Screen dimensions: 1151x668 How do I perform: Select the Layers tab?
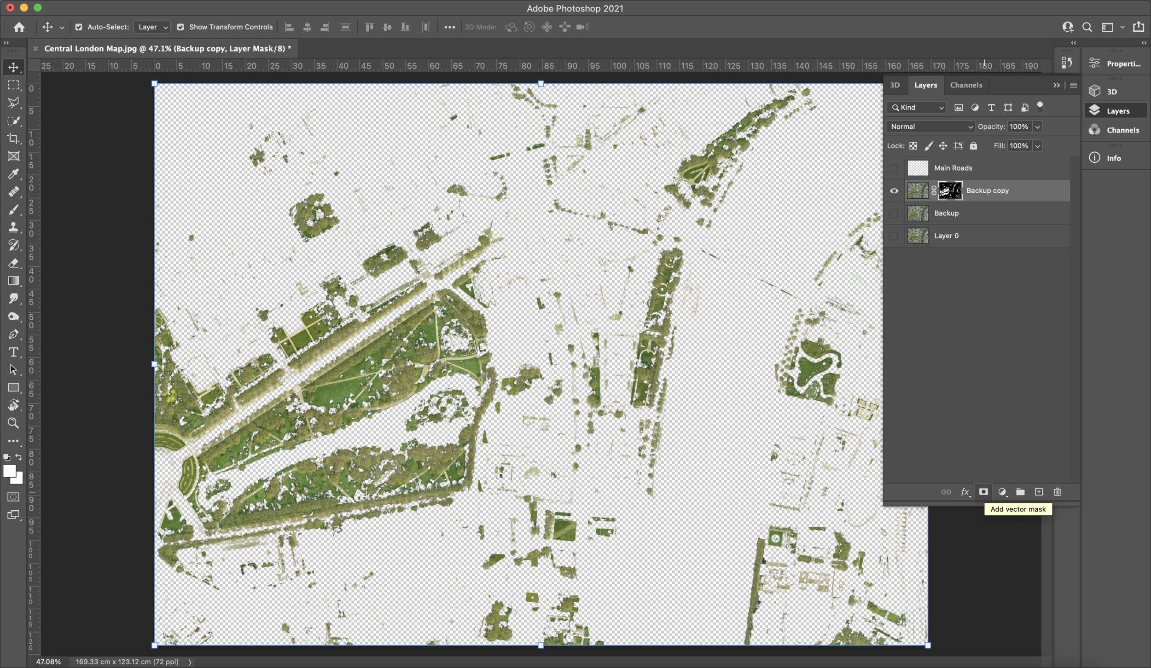[x=925, y=85]
